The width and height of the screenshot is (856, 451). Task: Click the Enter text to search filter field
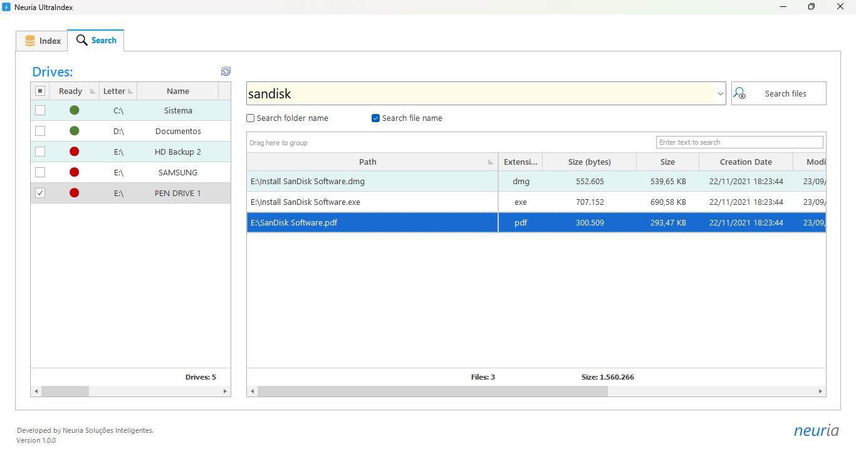click(x=739, y=142)
